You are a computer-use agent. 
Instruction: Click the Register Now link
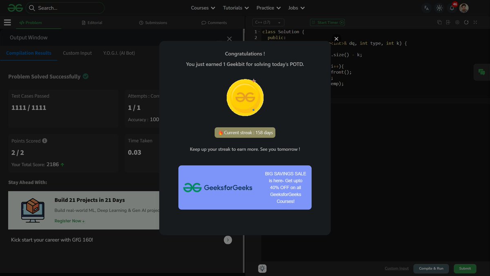pyautogui.click(x=69, y=221)
